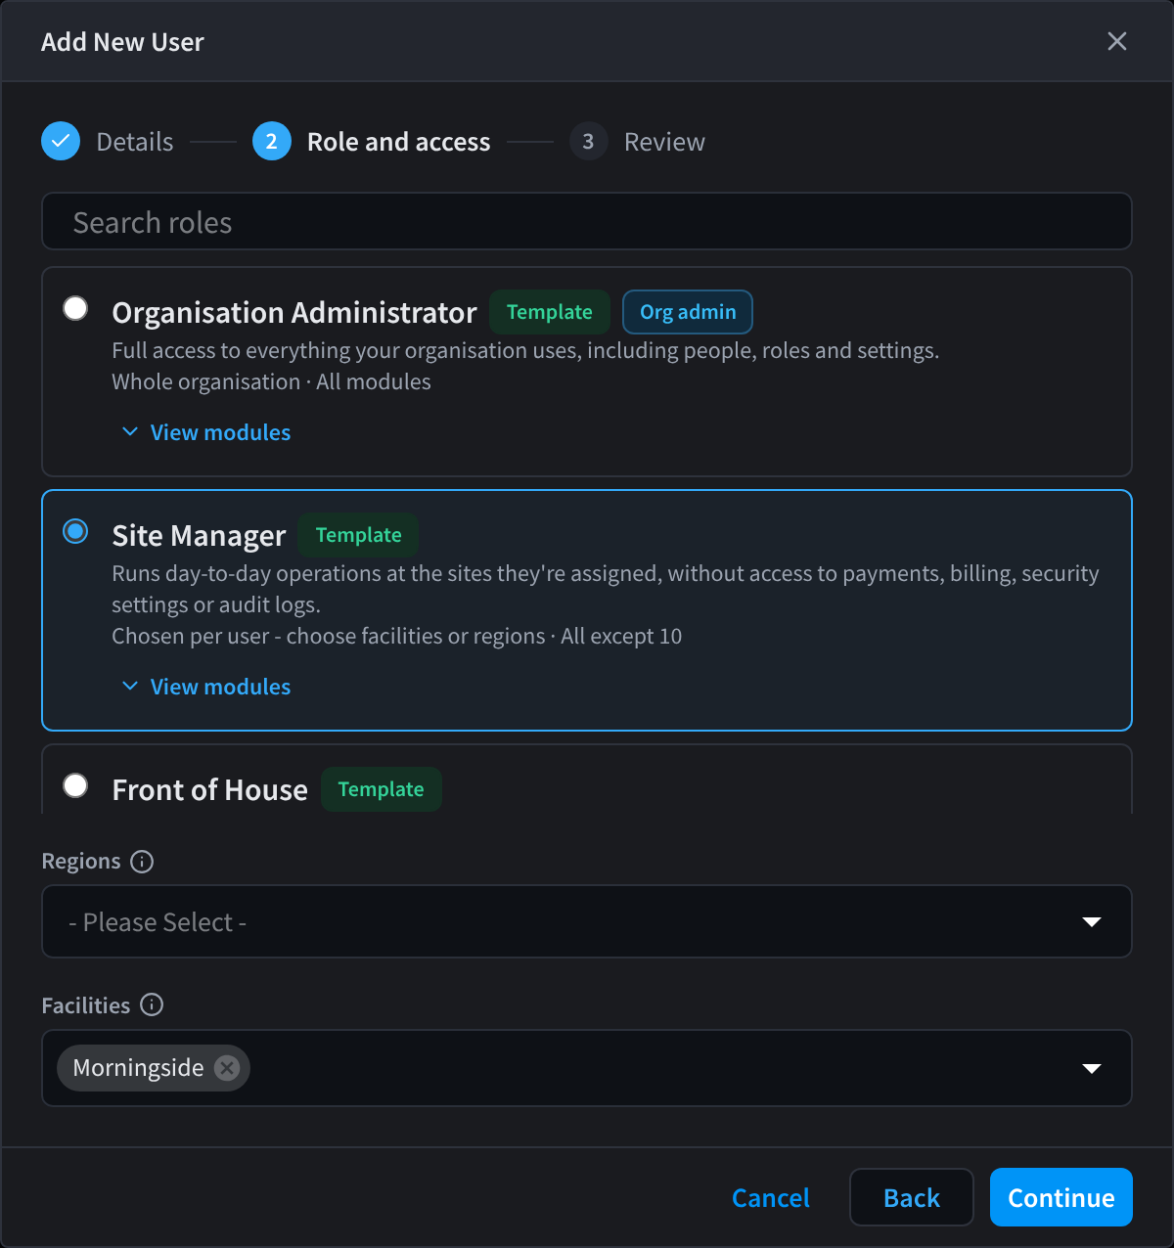Click the Org admin badge

pos(688,312)
